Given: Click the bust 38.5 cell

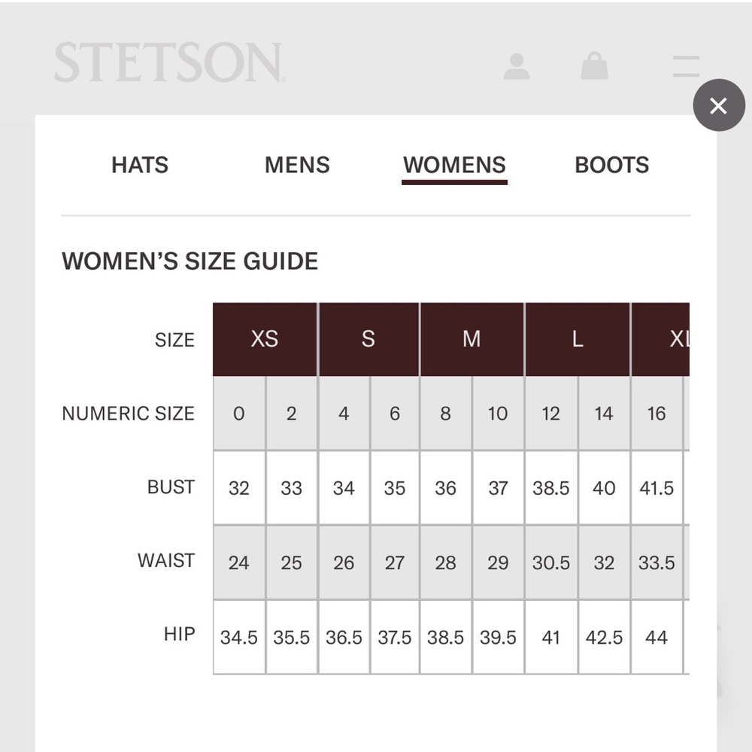Looking at the screenshot, I should click(x=551, y=488).
